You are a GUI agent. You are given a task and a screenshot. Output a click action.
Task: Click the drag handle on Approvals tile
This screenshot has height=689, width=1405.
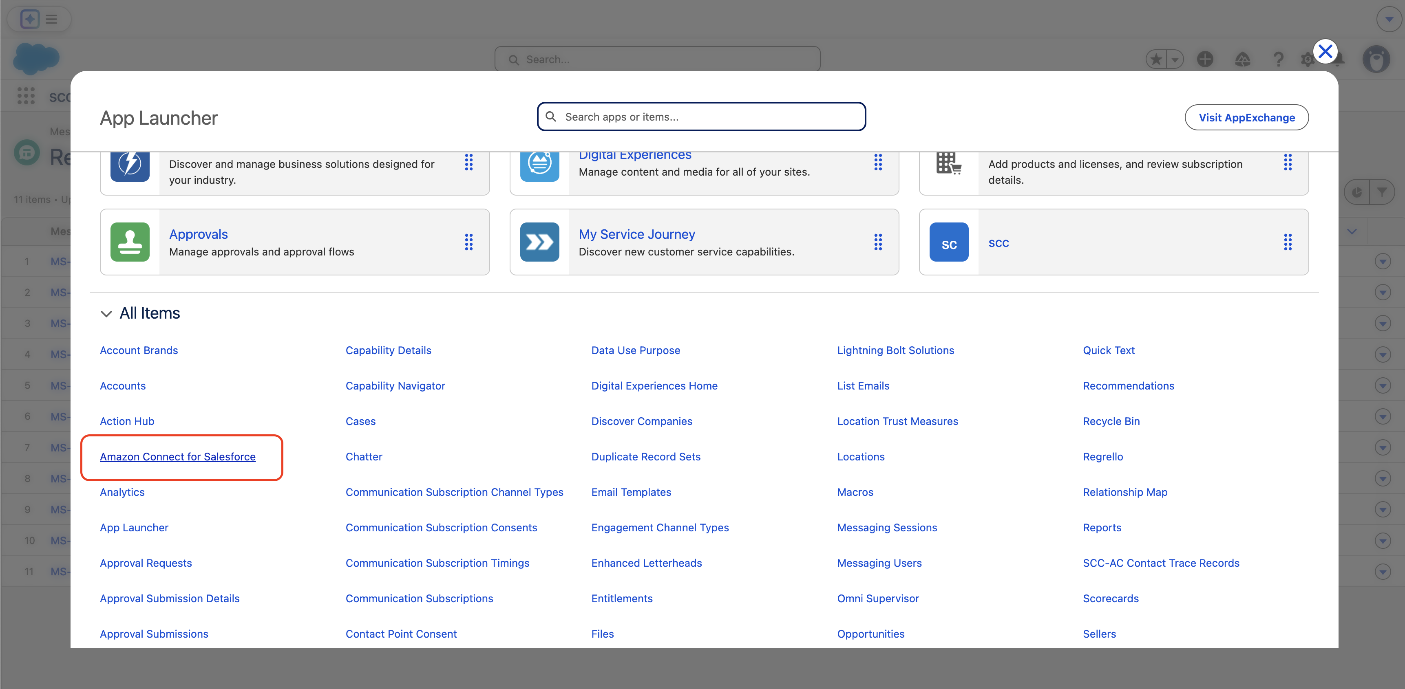tap(468, 242)
